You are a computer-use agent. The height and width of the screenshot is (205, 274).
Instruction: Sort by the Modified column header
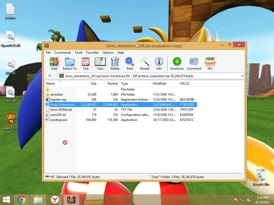click(x=165, y=84)
